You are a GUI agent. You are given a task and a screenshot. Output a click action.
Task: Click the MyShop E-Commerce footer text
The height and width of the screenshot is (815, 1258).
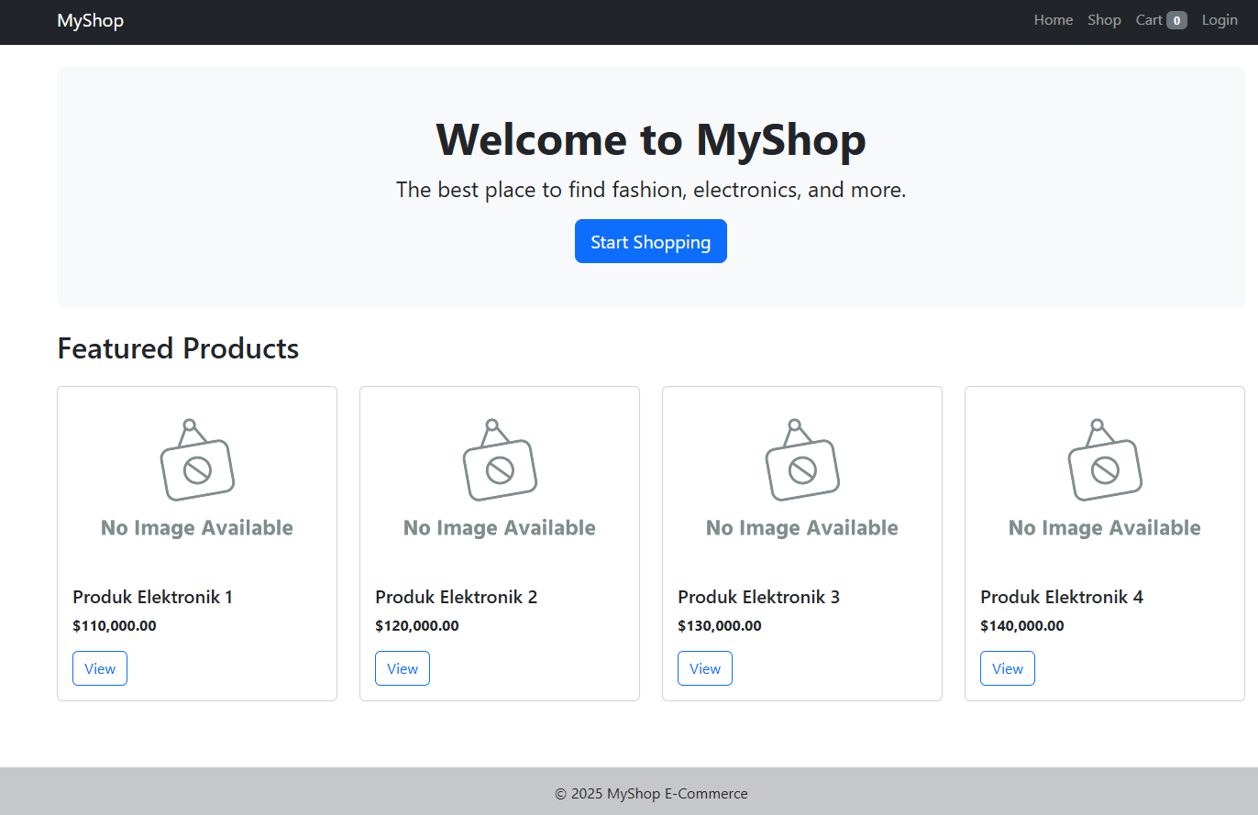[x=651, y=793]
